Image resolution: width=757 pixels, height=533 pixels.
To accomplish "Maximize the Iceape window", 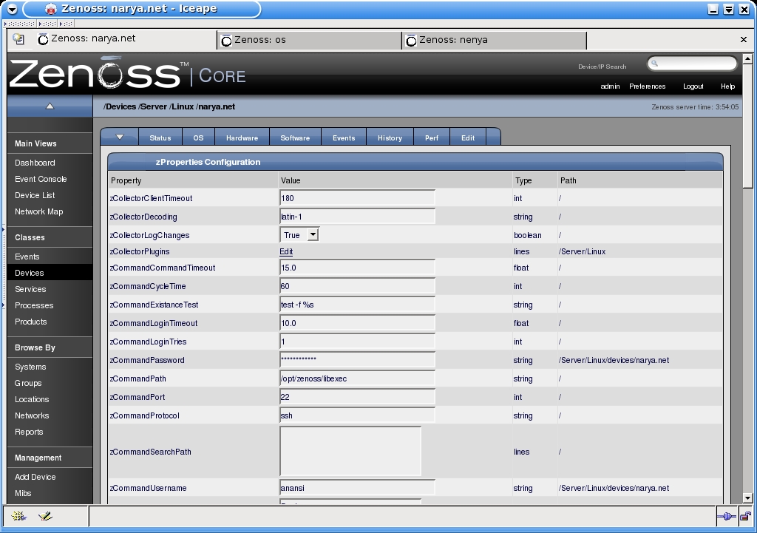I will pyautogui.click(x=728, y=9).
